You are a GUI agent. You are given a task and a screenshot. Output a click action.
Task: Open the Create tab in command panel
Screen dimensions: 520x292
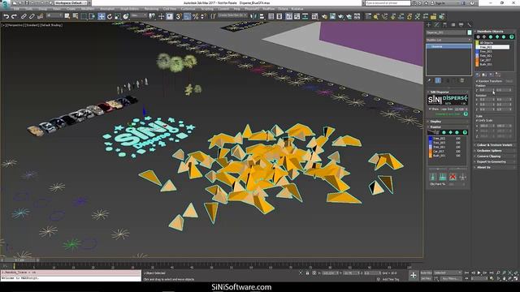(429, 25)
